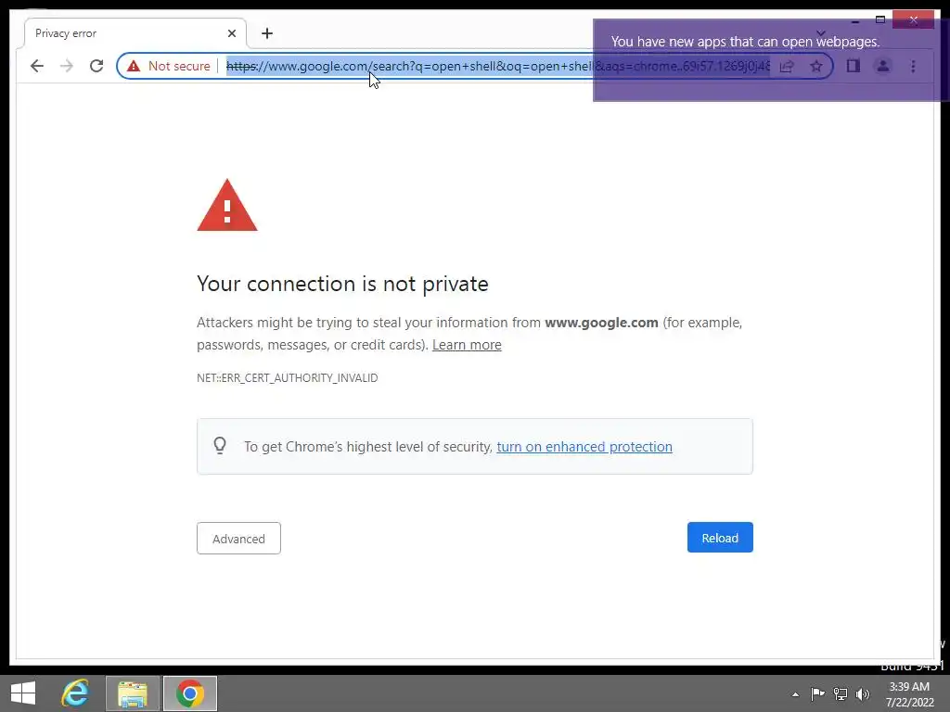Image resolution: width=950 pixels, height=712 pixels.
Task: Launch Internet Explorer from taskbar
Action: click(75, 693)
